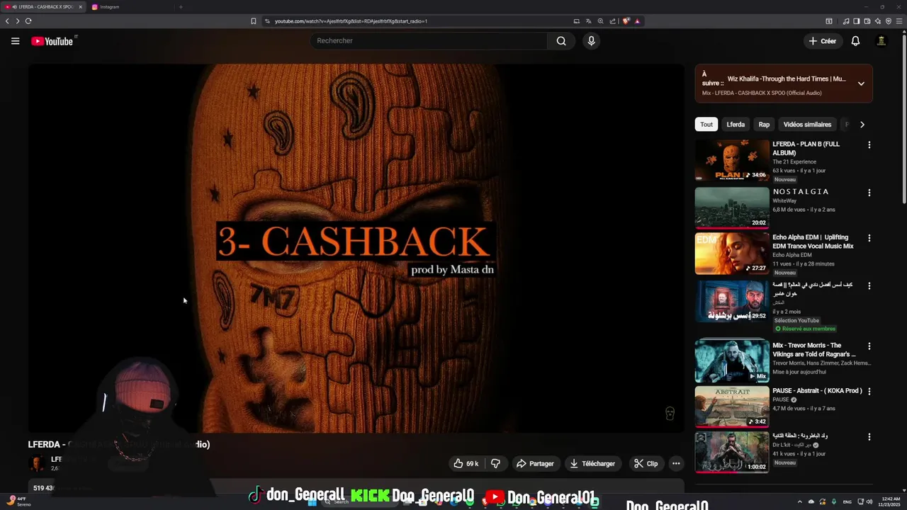
Task: Select the Tout filter chip
Action: pos(706,125)
